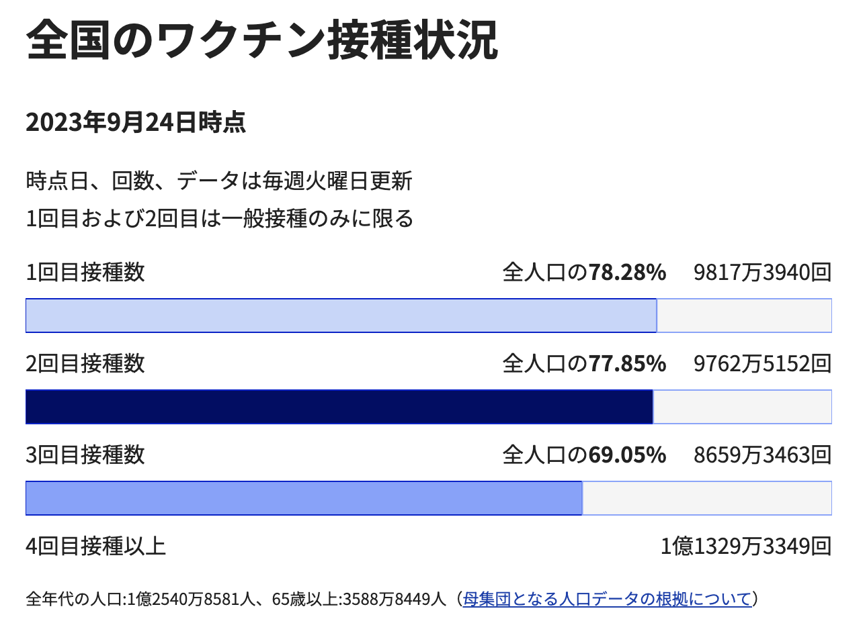
Task: Click the 9762万5152回 dose count
Action: (x=762, y=364)
